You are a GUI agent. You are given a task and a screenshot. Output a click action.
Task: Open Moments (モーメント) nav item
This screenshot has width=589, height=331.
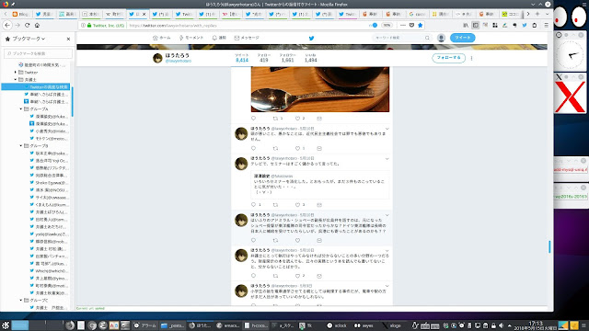point(191,38)
